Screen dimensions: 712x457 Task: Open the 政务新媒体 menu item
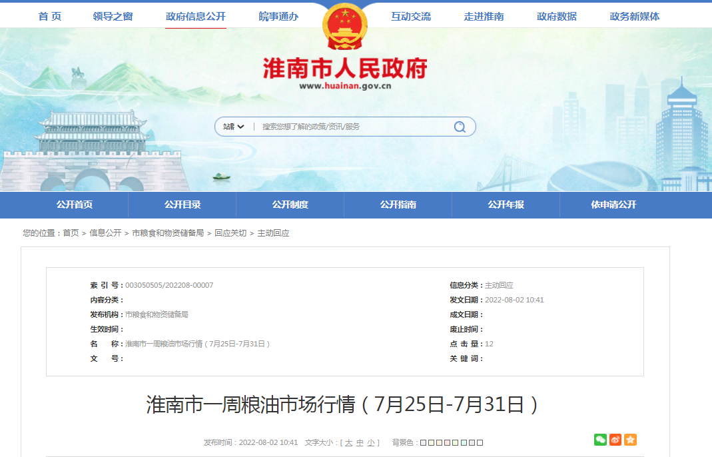634,15
